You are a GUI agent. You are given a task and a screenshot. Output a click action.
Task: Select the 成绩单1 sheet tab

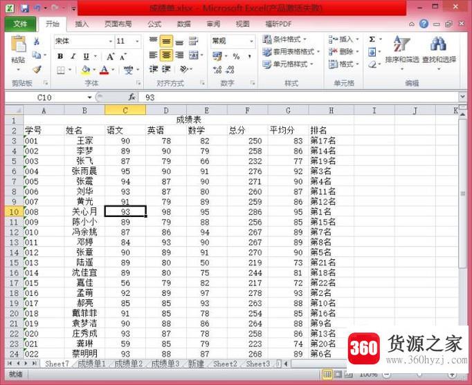point(91,364)
